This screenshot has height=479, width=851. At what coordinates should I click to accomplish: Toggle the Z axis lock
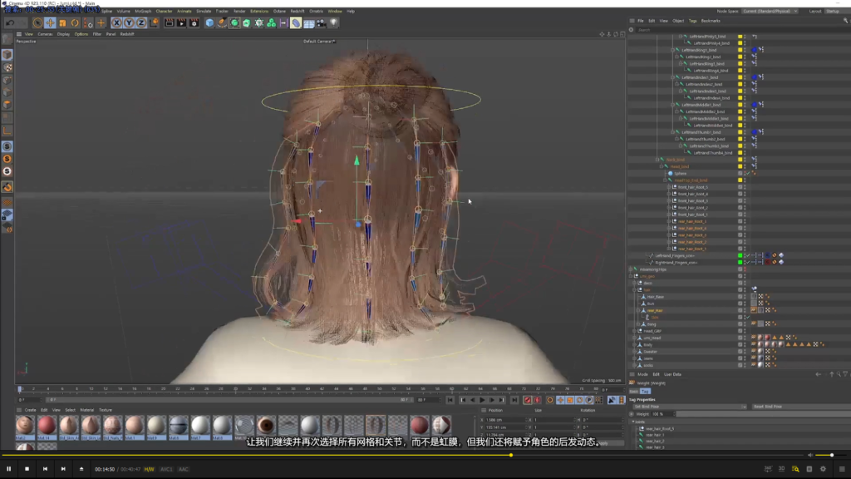point(140,23)
